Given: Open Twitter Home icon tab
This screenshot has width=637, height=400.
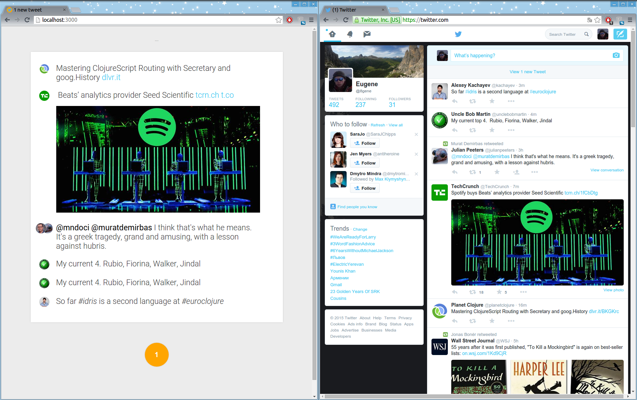Looking at the screenshot, I should (x=332, y=34).
